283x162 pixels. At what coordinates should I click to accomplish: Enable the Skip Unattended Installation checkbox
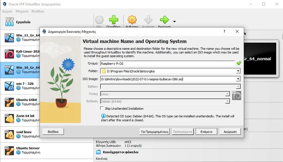[102, 108]
